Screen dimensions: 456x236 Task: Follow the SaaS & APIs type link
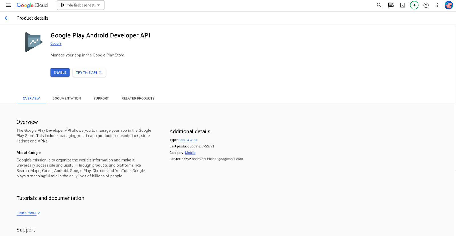click(188, 140)
